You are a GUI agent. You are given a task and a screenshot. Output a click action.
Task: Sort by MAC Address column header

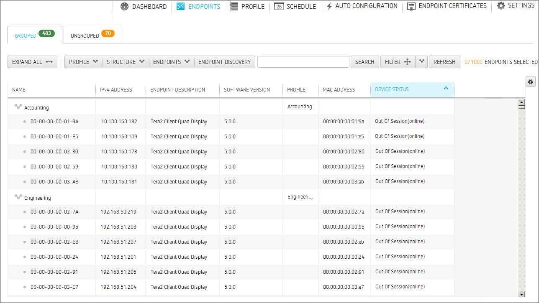(344, 89)
